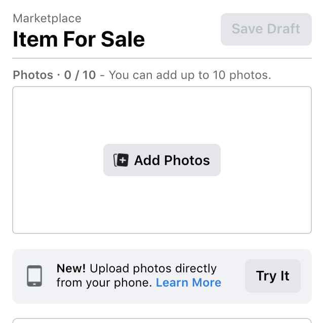This screenshot has width=323, height=323.
Task: Click the Add Photos button label
Action: point(172,160)
